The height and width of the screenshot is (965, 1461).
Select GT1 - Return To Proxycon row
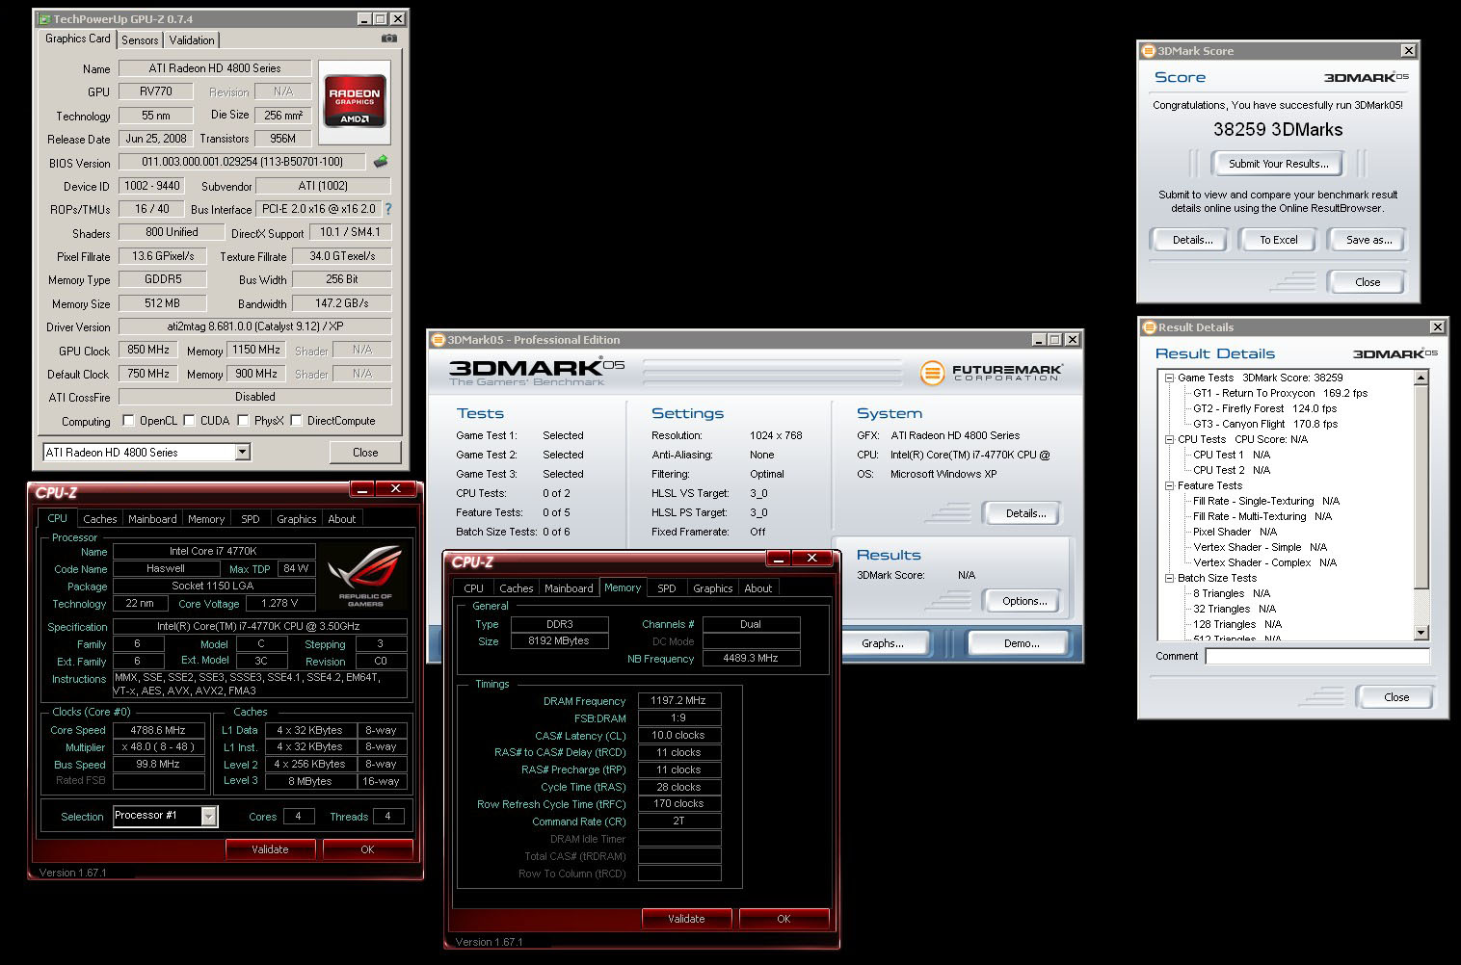(1280, 393)
